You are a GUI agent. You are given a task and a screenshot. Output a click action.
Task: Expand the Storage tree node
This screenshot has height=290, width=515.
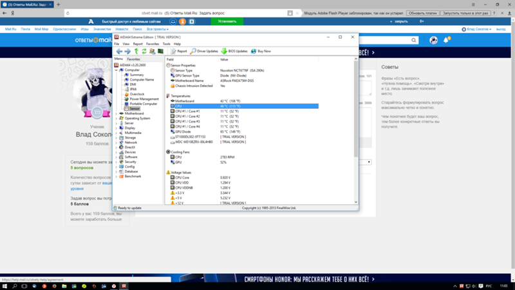point(117,138)
